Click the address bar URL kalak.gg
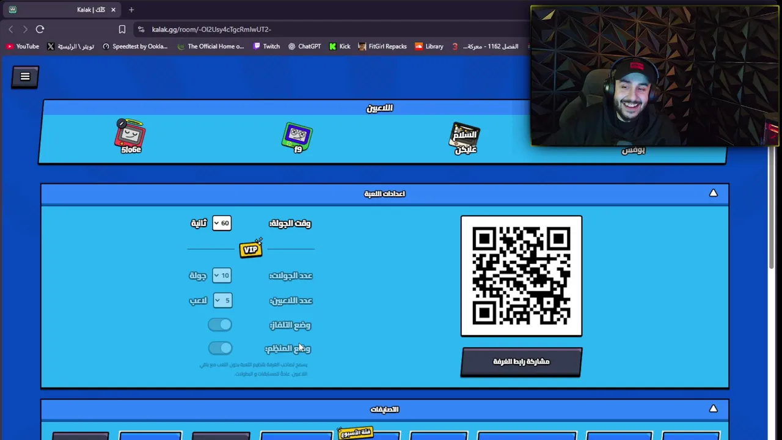The height and width of the screenshot is (440, 782). point(211,29)
